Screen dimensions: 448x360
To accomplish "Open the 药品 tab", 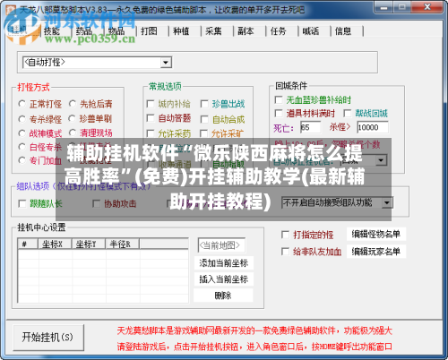I will (x=84, y=31).
